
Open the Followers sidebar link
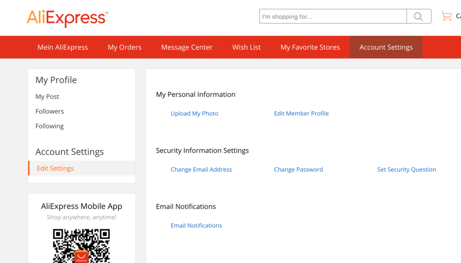(50, 111)
